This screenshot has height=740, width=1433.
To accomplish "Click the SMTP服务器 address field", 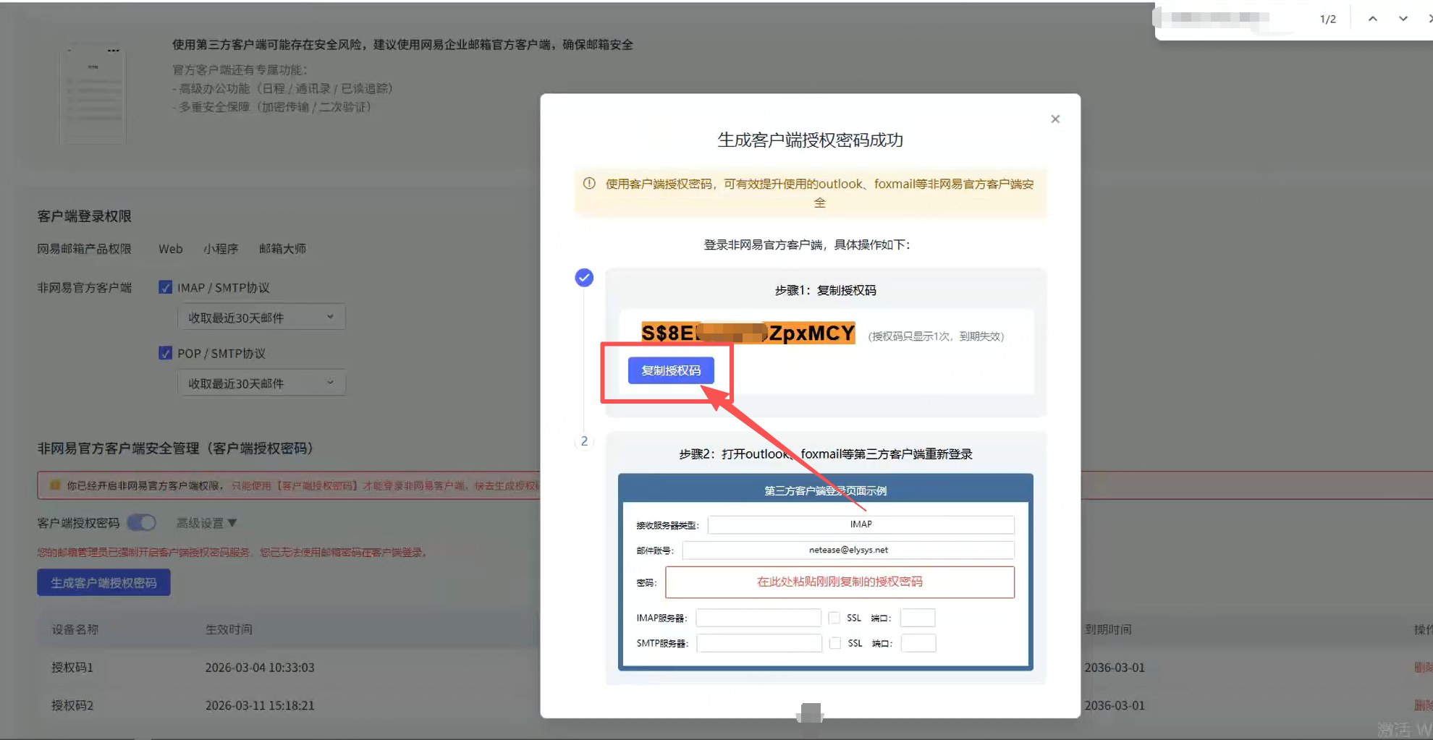I will pyautogui.click(x=759, y=643).
